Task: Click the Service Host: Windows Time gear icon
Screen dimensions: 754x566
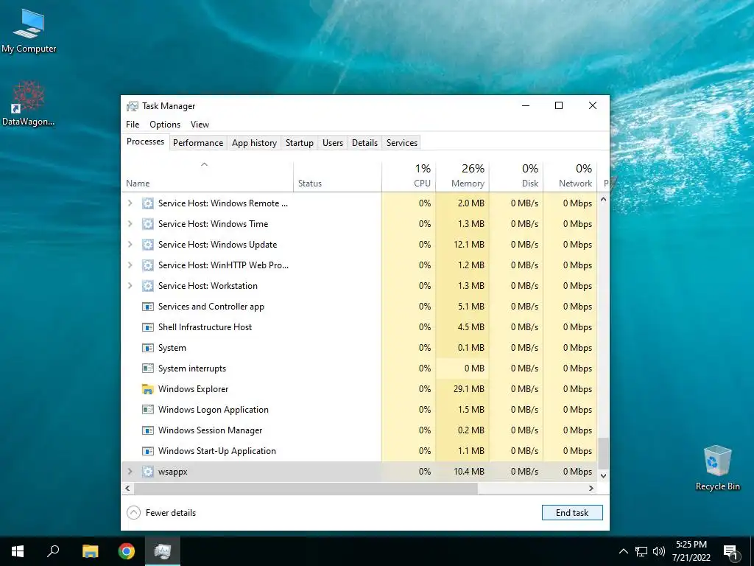Action: pos(147,224)
